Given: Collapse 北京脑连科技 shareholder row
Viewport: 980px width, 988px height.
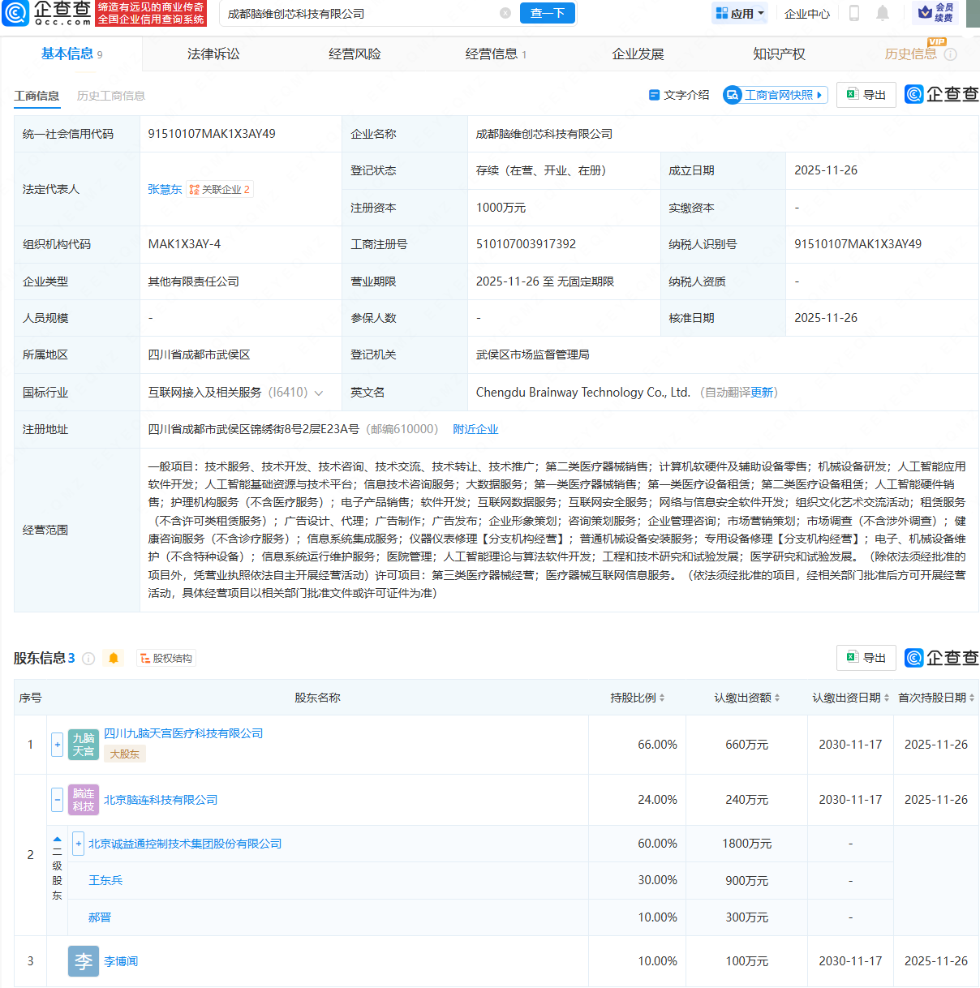Looking at the screenshot, I should click(x=57, y=800).
